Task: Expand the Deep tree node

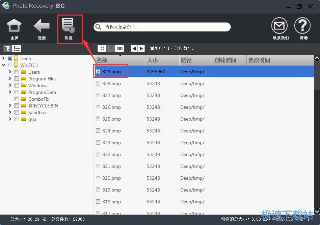Action: pyautogui.click(x=3, y=58)
